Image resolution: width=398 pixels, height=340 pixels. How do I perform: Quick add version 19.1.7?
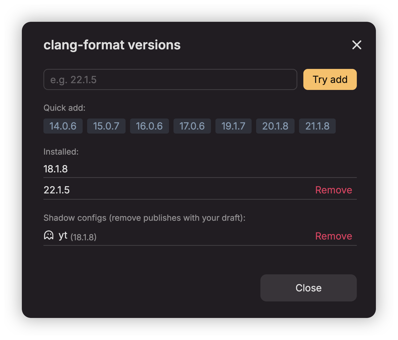[x=234, y=126]
